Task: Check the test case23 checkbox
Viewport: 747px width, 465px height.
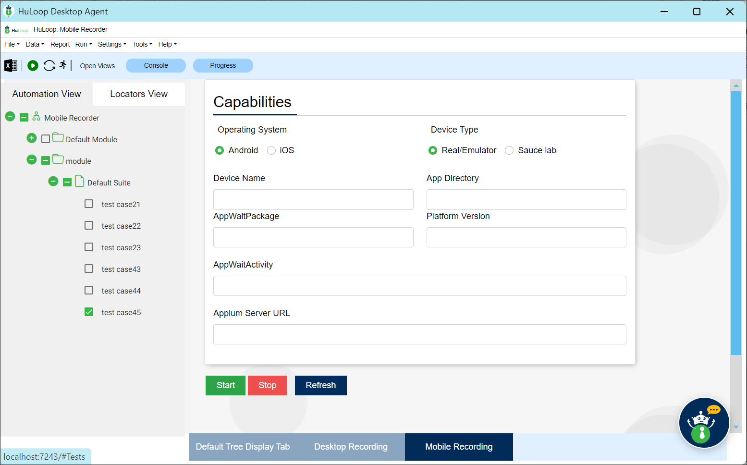Action: [x=89, y=247]
